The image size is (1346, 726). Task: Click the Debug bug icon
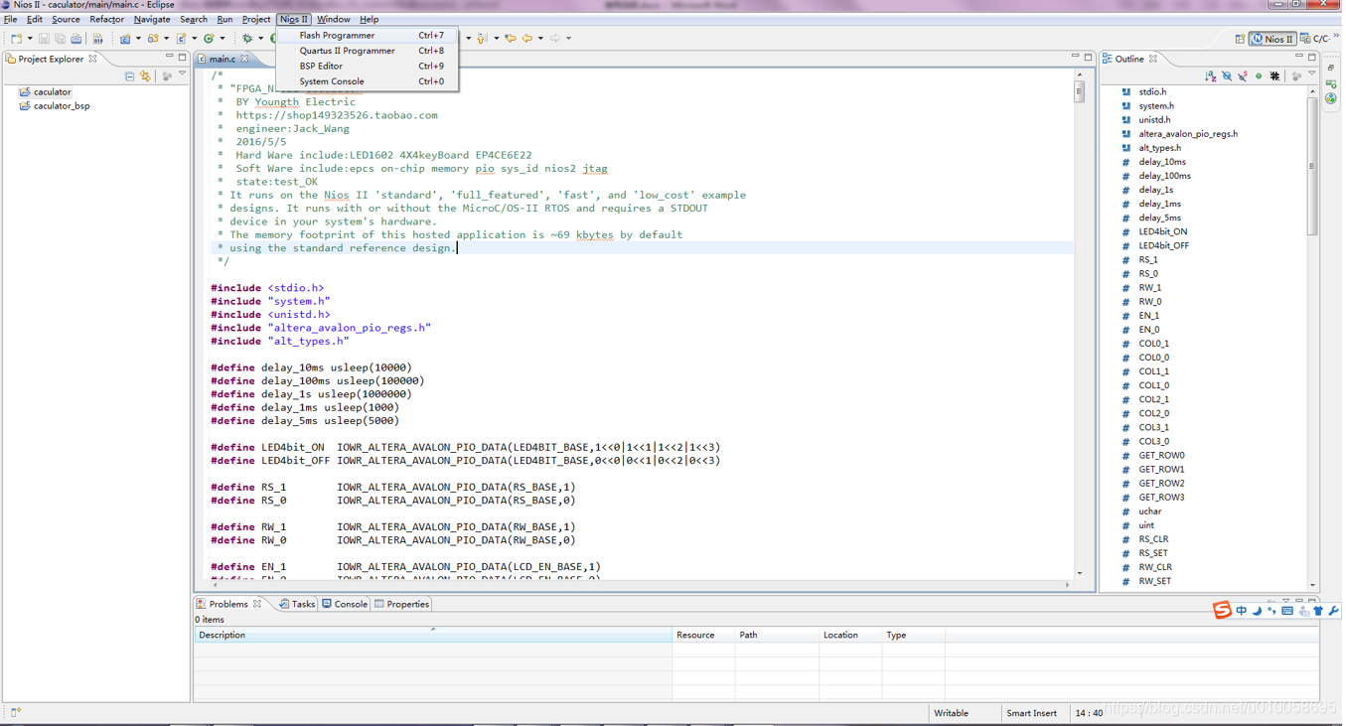(247, 39)
